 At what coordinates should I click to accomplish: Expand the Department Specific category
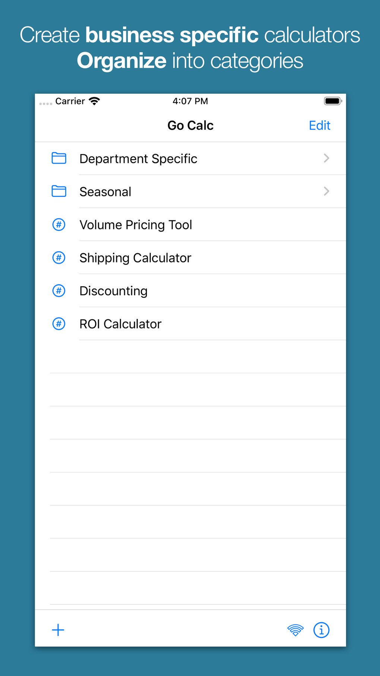pyautogui.click(x=326, y=158)
